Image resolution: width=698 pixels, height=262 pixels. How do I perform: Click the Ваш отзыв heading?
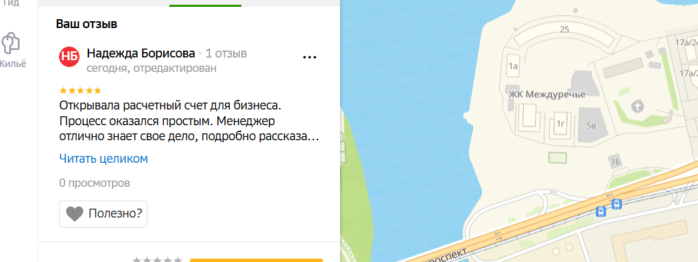pyautogui.click(x=87, y=24)
